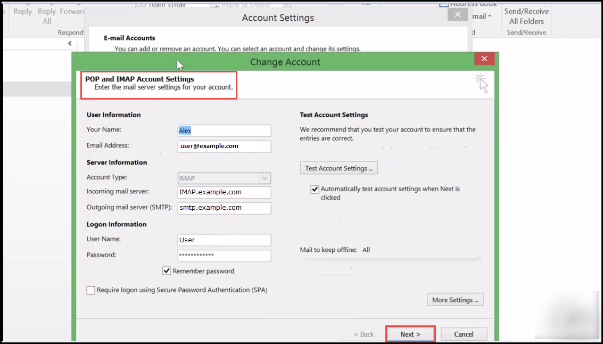
Task: Click the Your Name field containing Alex
Action: tap(224, 130)
